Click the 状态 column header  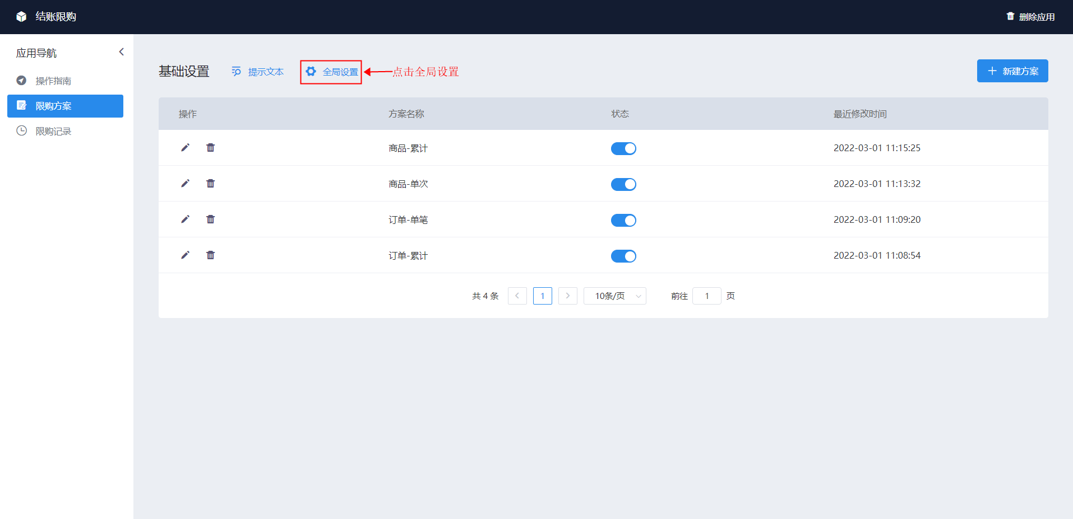(x=620, y=114)
